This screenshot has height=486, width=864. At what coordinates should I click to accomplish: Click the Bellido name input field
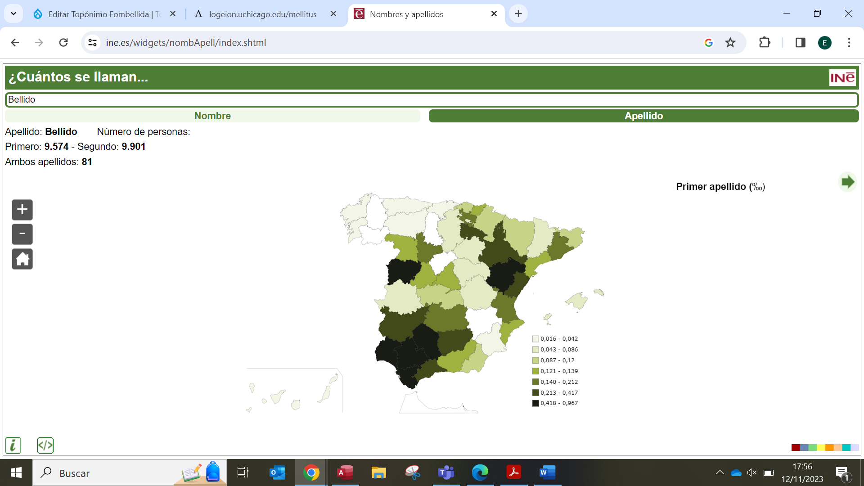(x=431, y=100)
